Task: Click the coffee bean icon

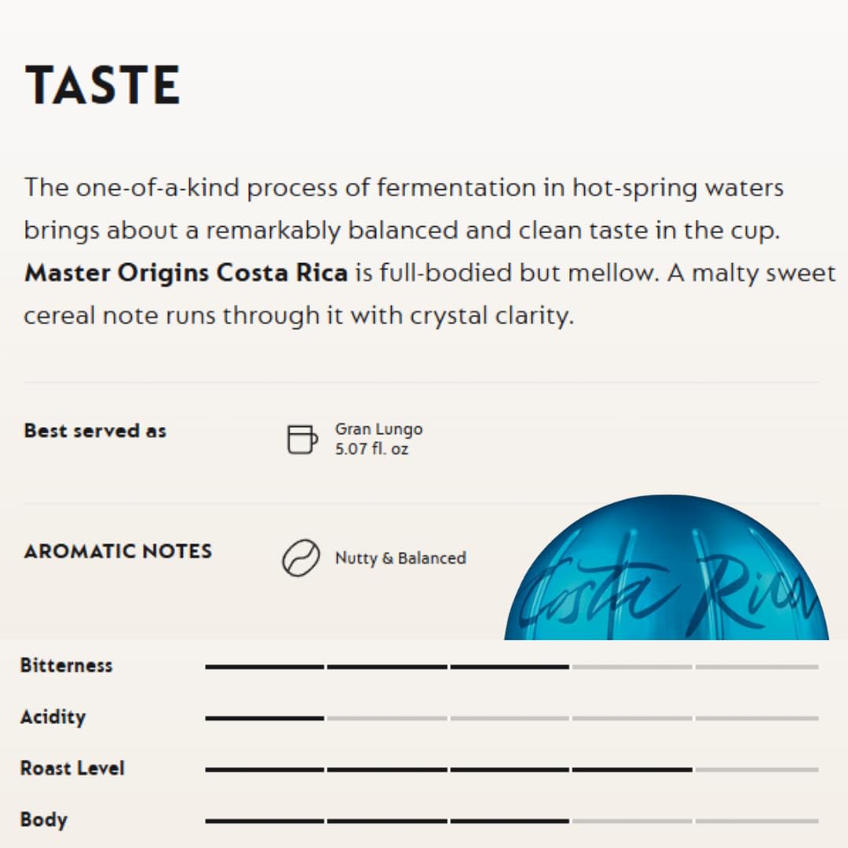Action: [302, 558]
